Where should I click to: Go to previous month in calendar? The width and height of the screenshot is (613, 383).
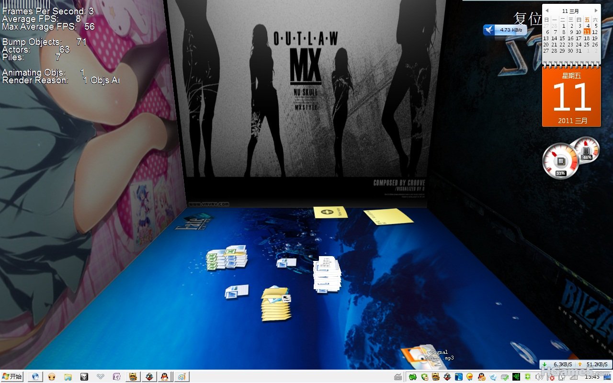coord(547,11)
